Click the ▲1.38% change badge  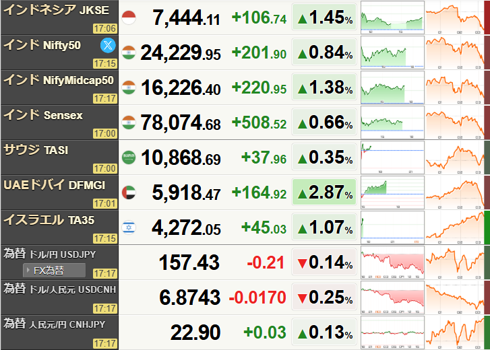(324, 87)
